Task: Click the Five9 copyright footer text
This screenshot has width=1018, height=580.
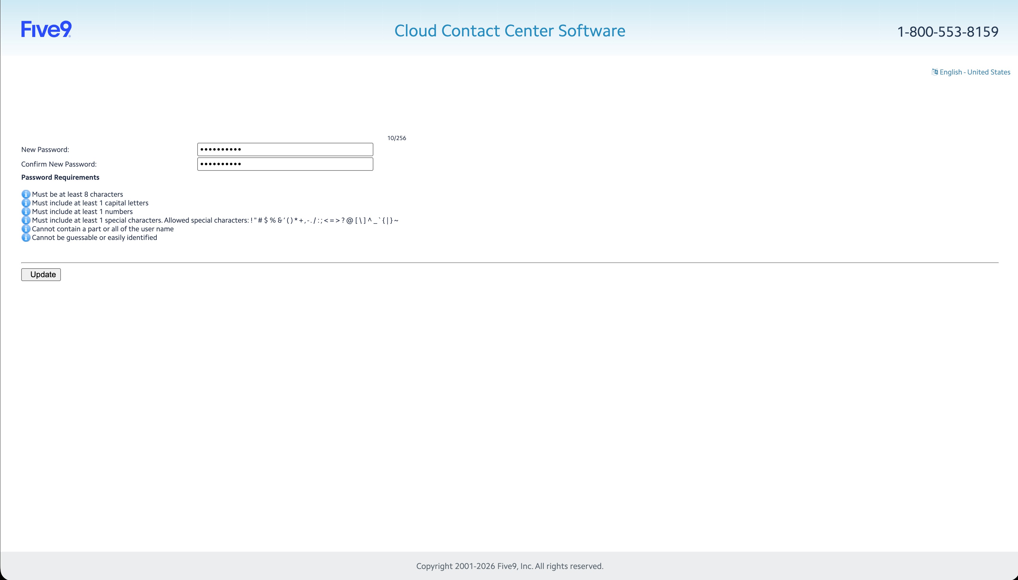Action: (510, 566)
